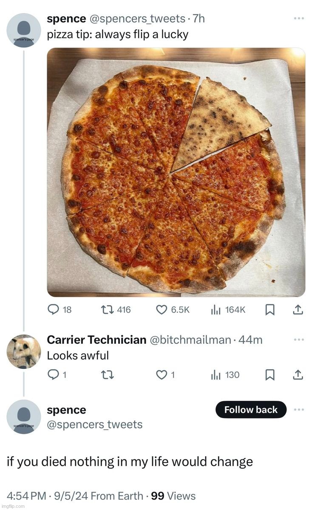Bookmark spence's pizza tweet
The width and height of the screenshot is (312, 510).
(x=269, y=311)
